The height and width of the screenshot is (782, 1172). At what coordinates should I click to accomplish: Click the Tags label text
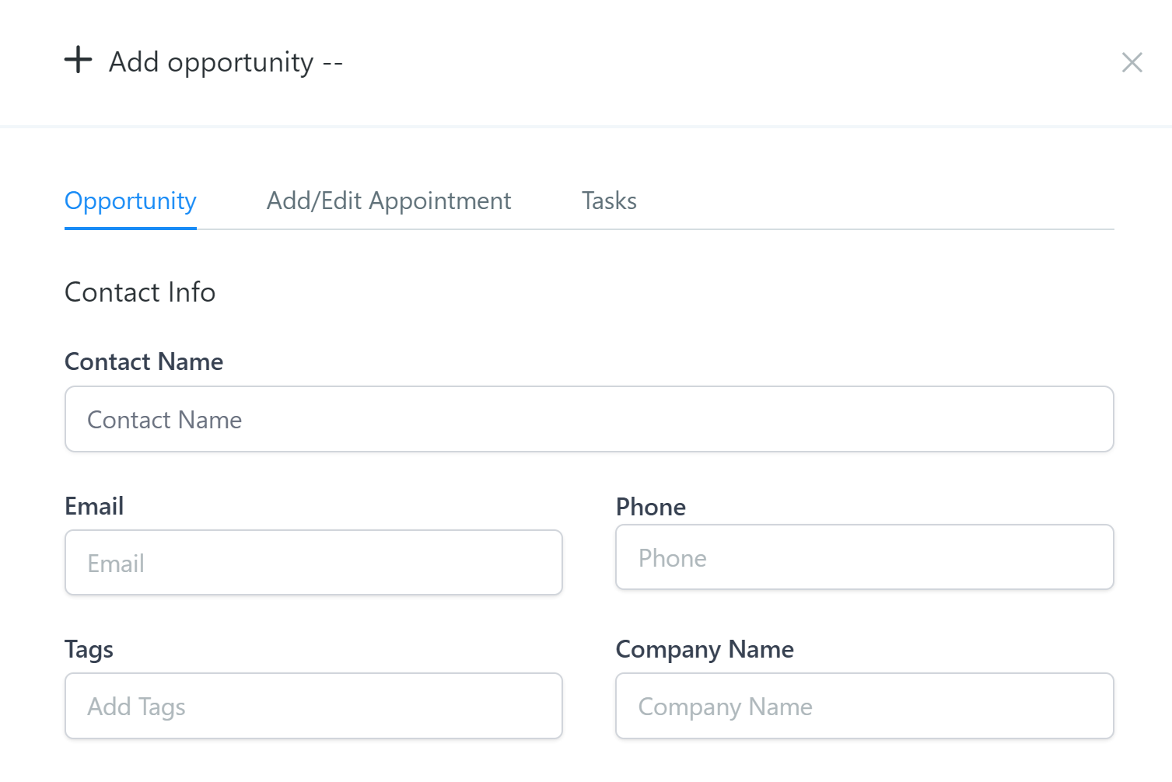89,649
